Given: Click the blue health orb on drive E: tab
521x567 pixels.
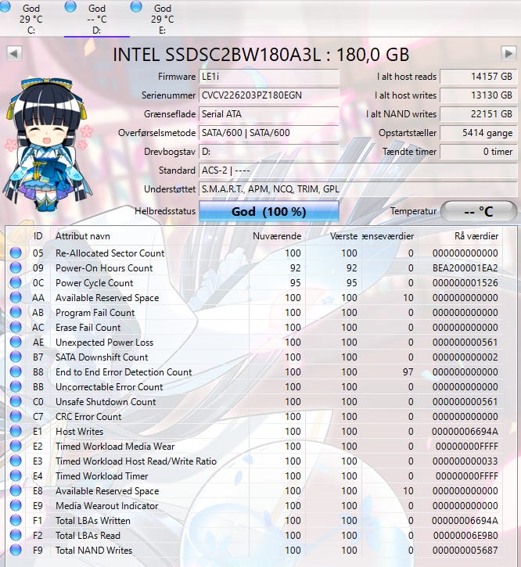Looking at the screenshot, I should pos(136,6).
